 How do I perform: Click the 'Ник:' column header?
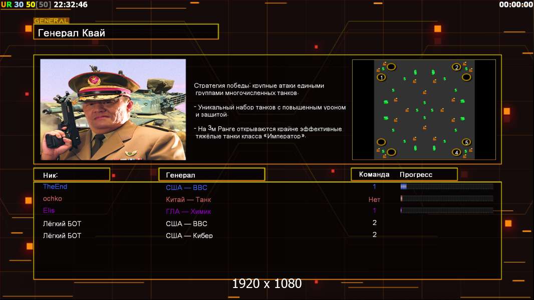tap(72, 174)
